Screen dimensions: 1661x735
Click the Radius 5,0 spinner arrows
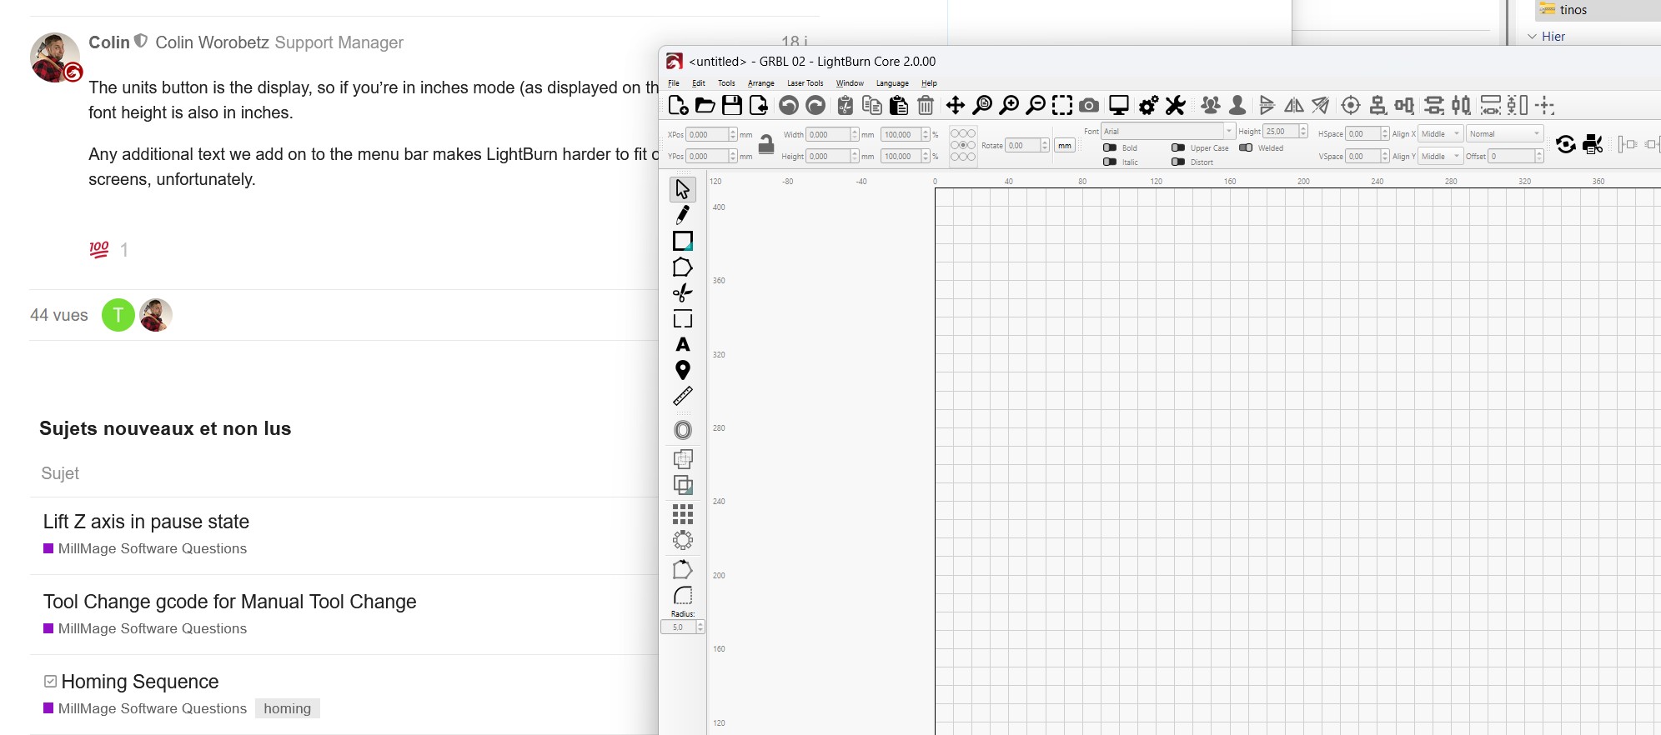(700, 627)
